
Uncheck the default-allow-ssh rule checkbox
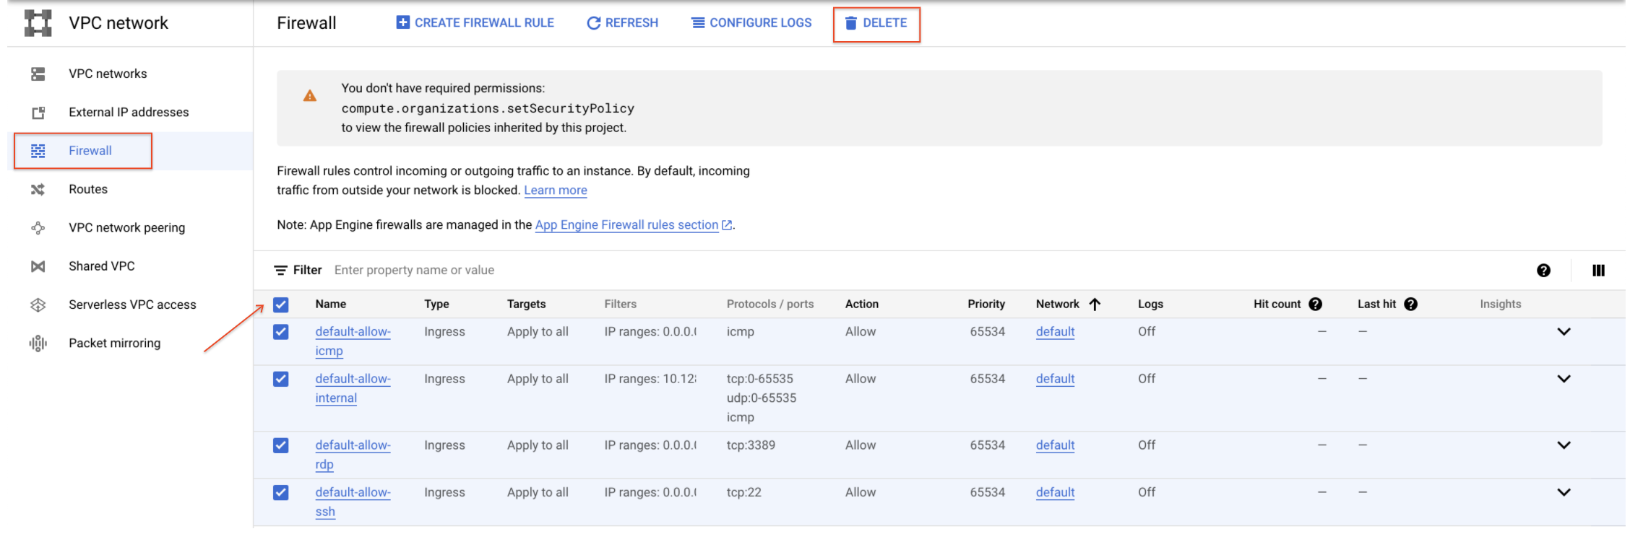pyautogui.click(x=281, y=492)
